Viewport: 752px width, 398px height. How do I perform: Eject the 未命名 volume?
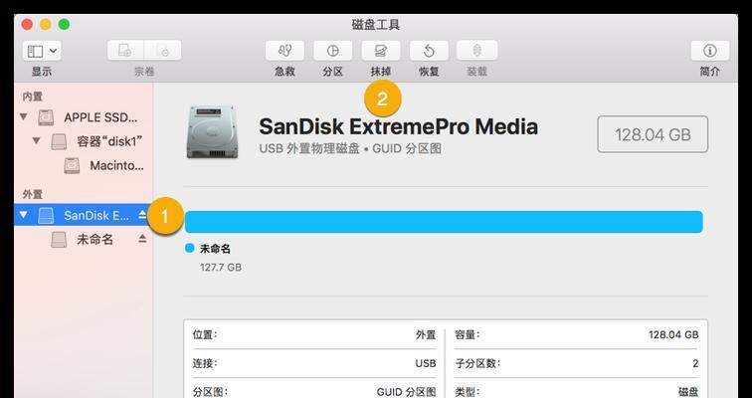142,239
